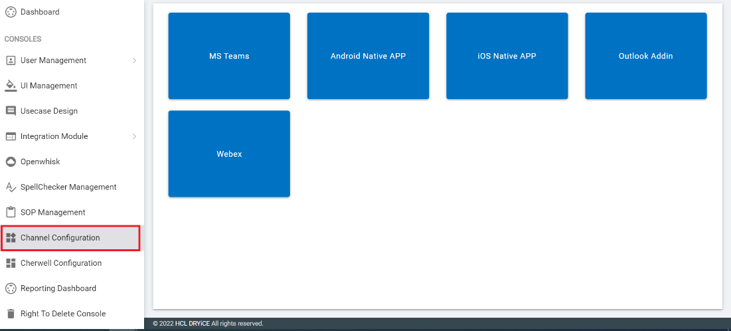Click the CONSOLES section heading text

coord(23,39)
